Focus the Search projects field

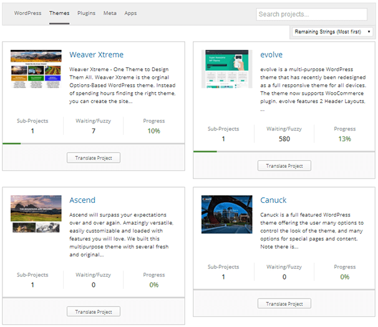(311, 14)
